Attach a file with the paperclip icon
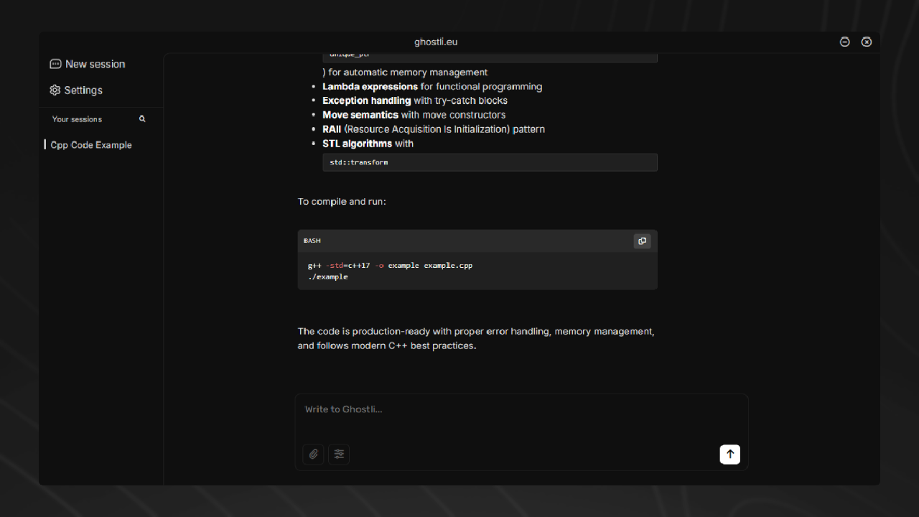919x517 pixels. click(313, 454)
